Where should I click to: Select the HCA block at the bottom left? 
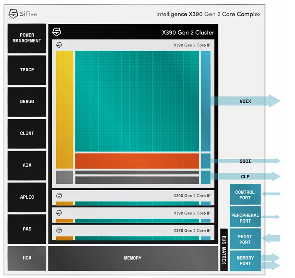pos(27,258)
